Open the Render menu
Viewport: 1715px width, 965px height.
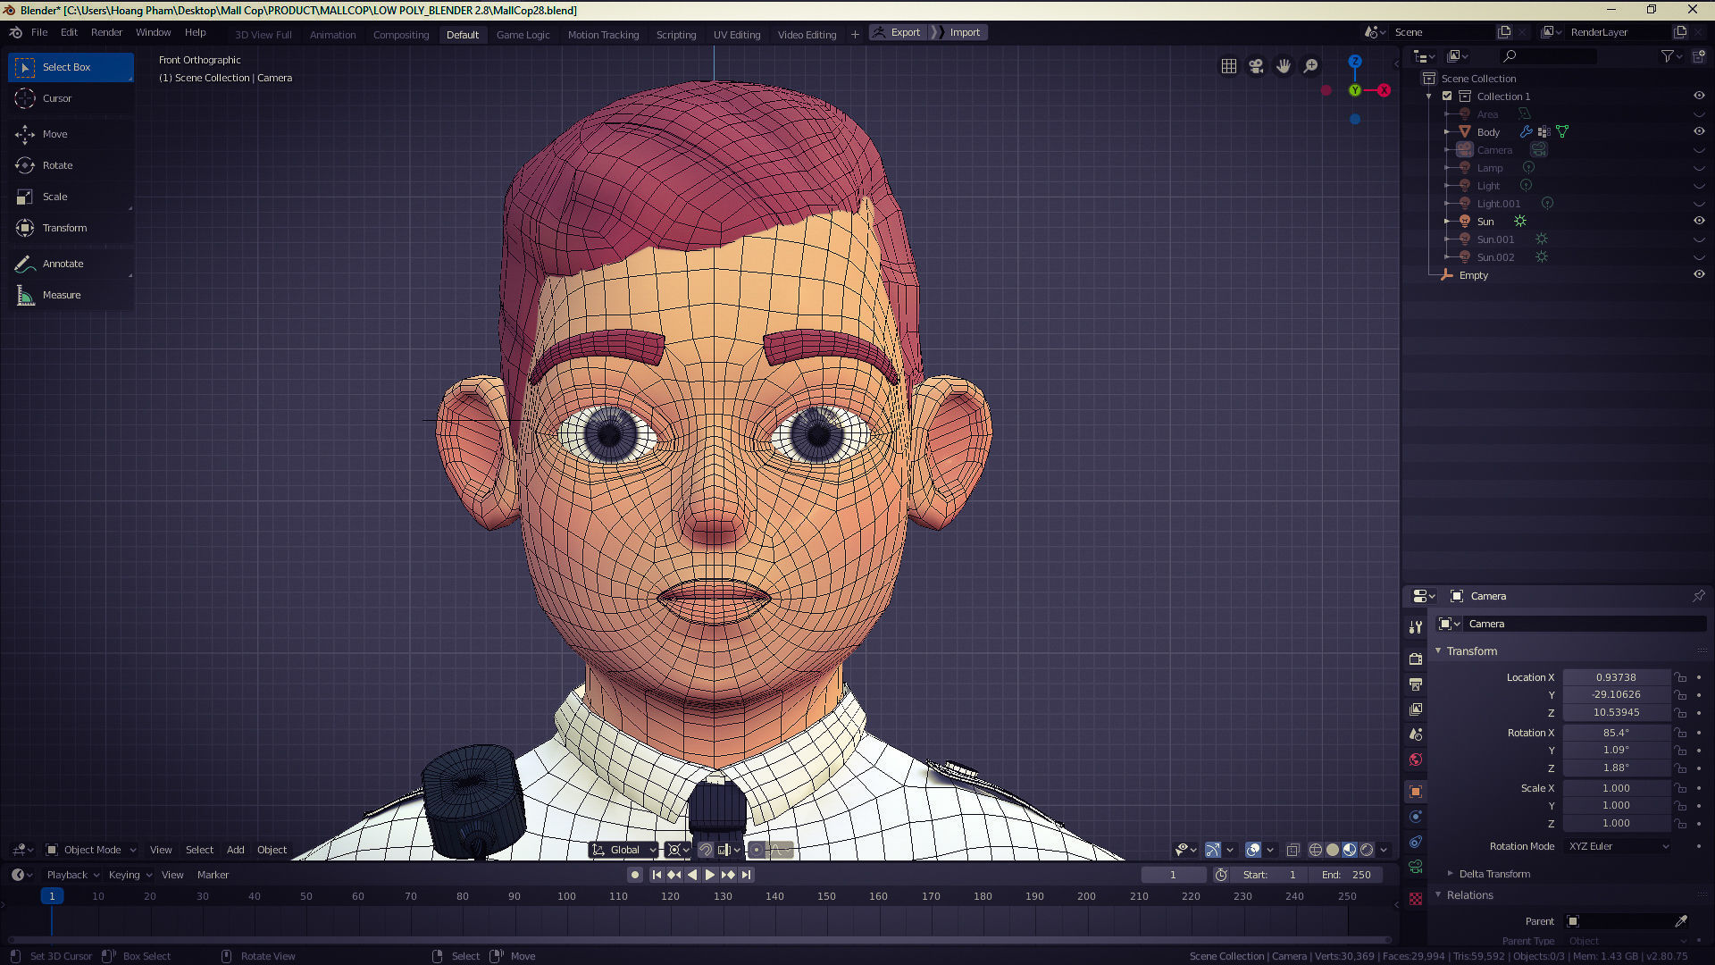click(106, 32)
